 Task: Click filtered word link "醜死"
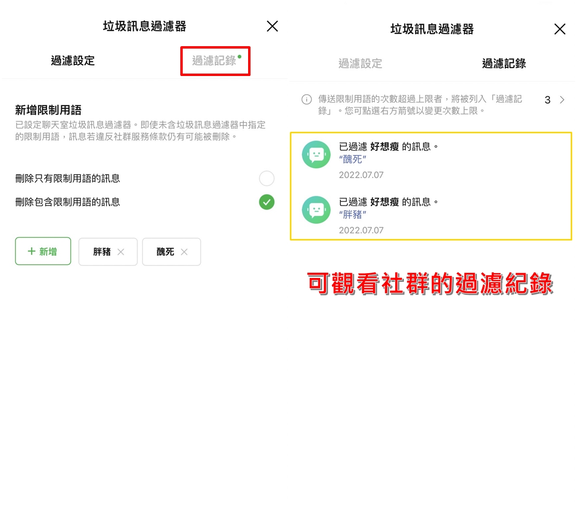pyautogui.click(x=352, y=159)
